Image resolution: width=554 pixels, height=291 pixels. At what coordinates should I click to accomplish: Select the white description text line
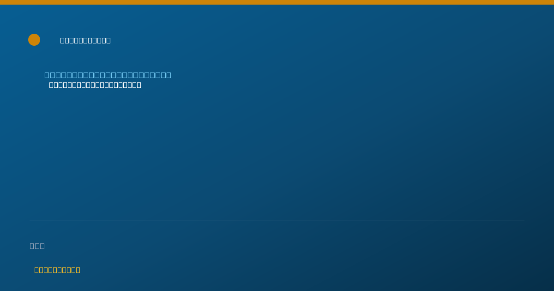click(95, 85)
